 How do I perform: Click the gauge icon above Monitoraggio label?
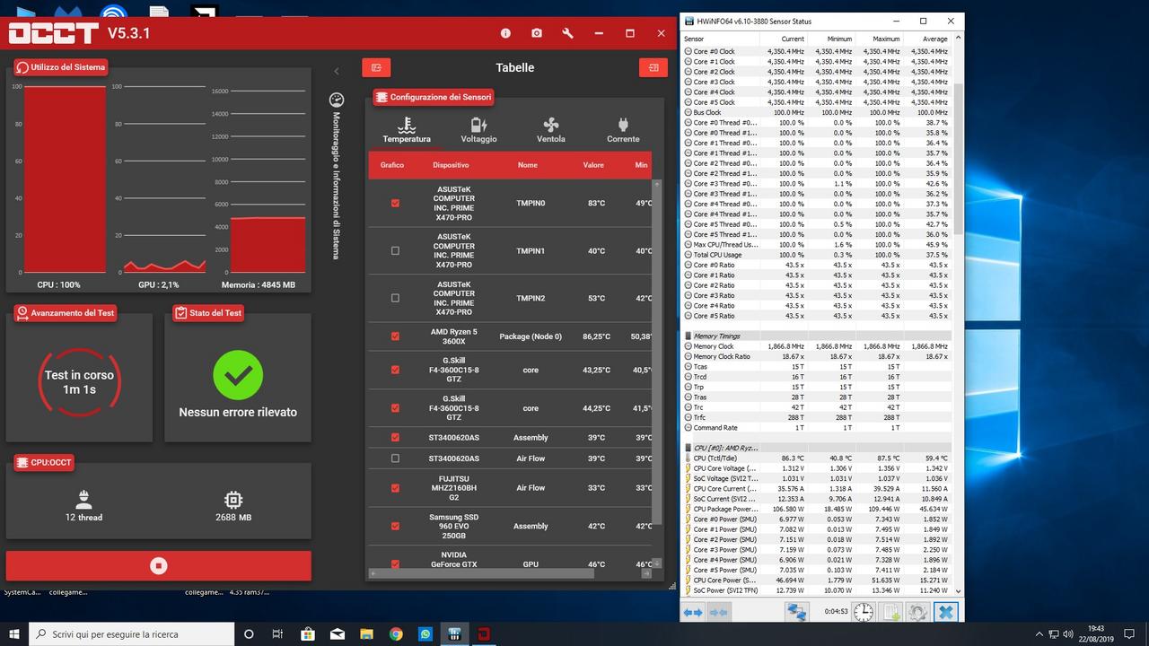pyautogui.click(x=337, y=100)
